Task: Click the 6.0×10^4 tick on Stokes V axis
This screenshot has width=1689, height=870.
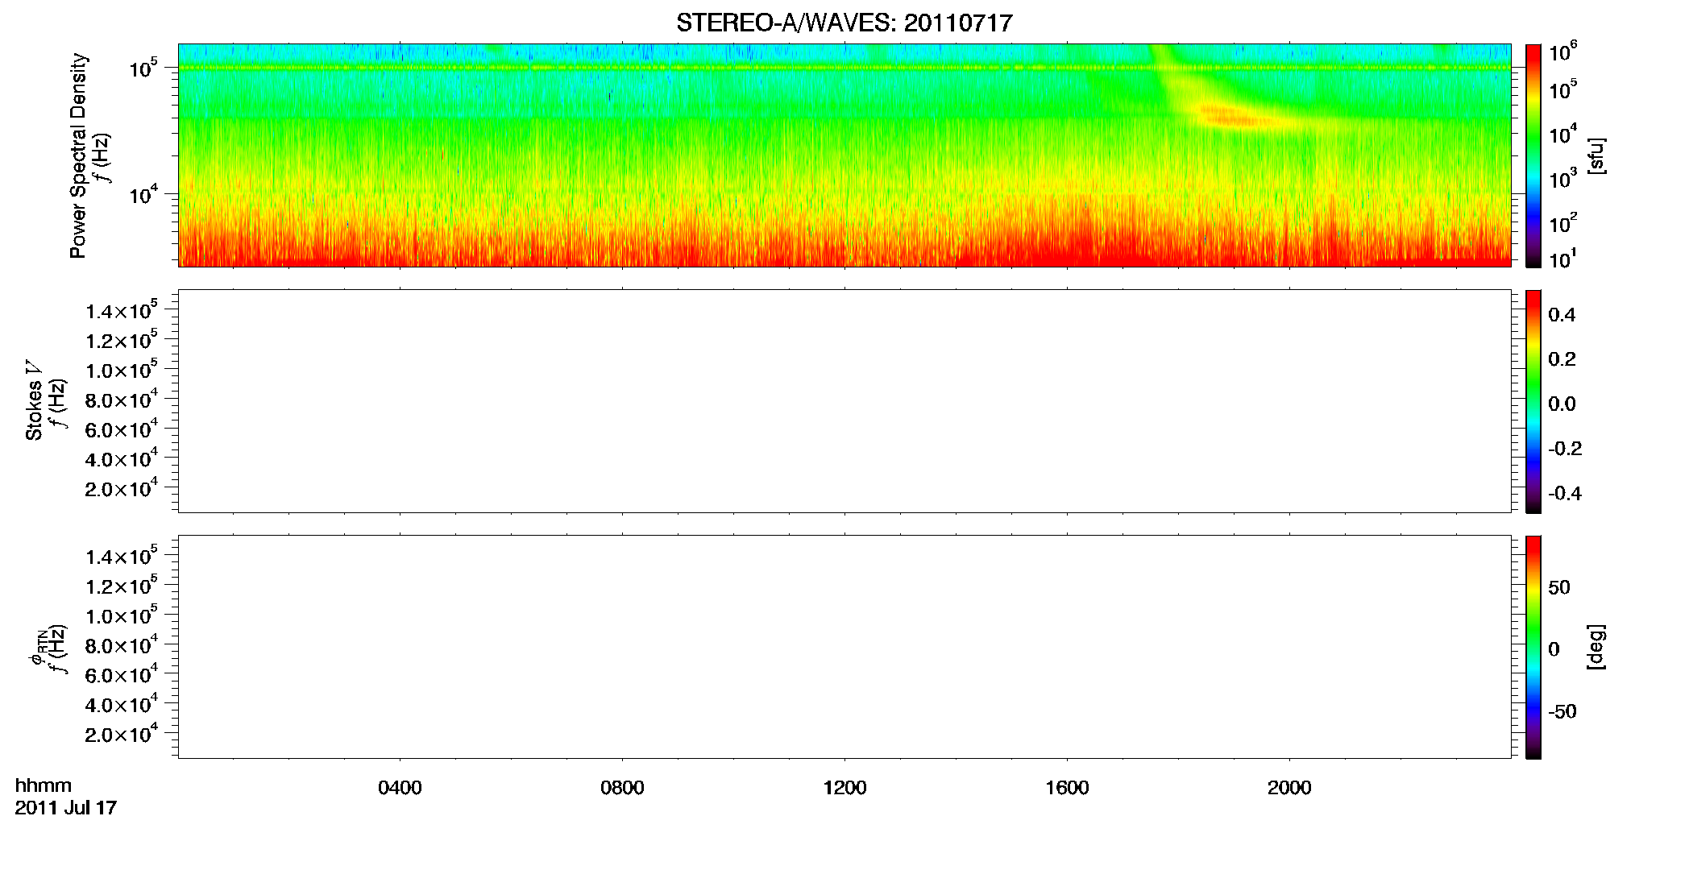Action: click(122, 429)
